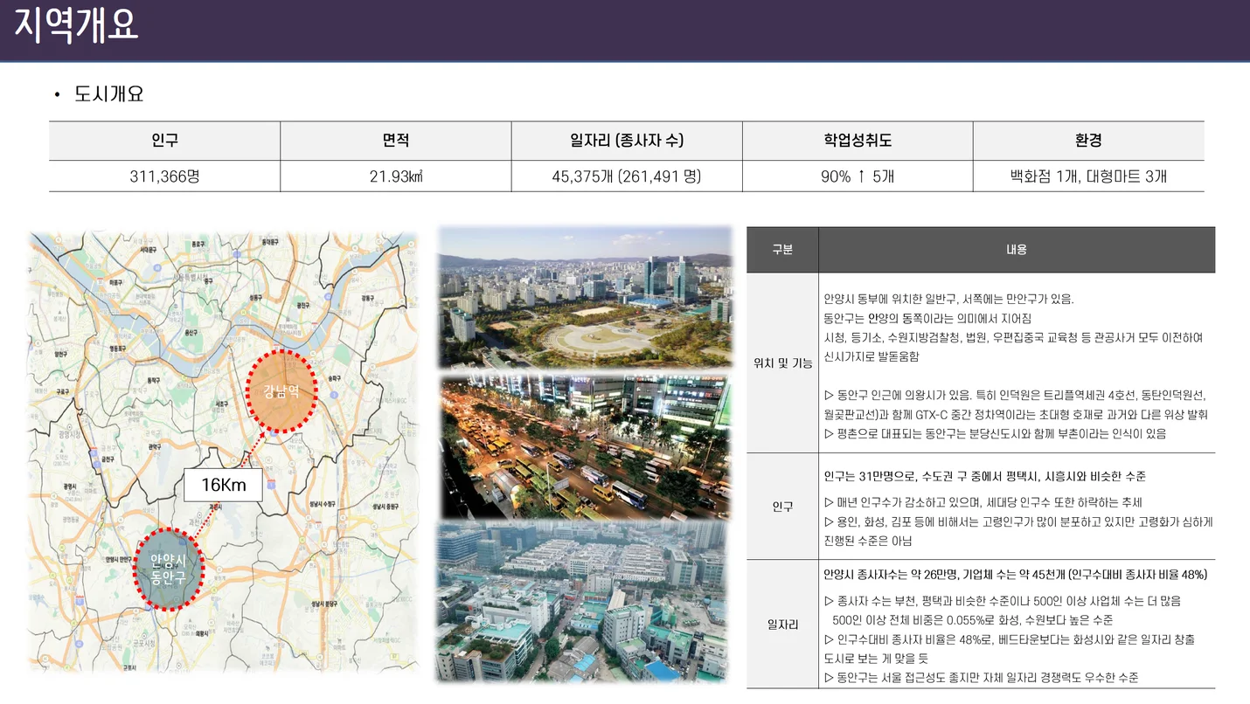Click the '구분' header in detail table
The height and width of the screenshot is (704, 1250).
tap(782, 250)
